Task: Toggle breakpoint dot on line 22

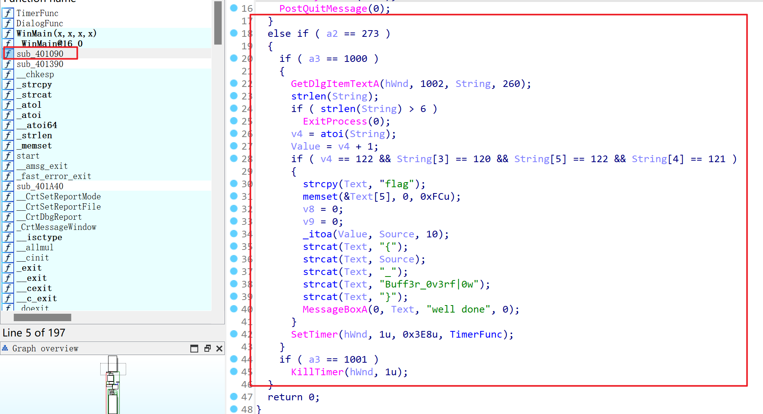Action: click(x=234, y=83)
